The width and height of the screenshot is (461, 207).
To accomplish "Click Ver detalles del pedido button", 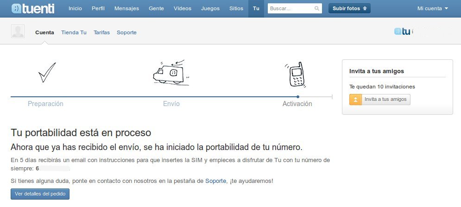I will [40, 194].
